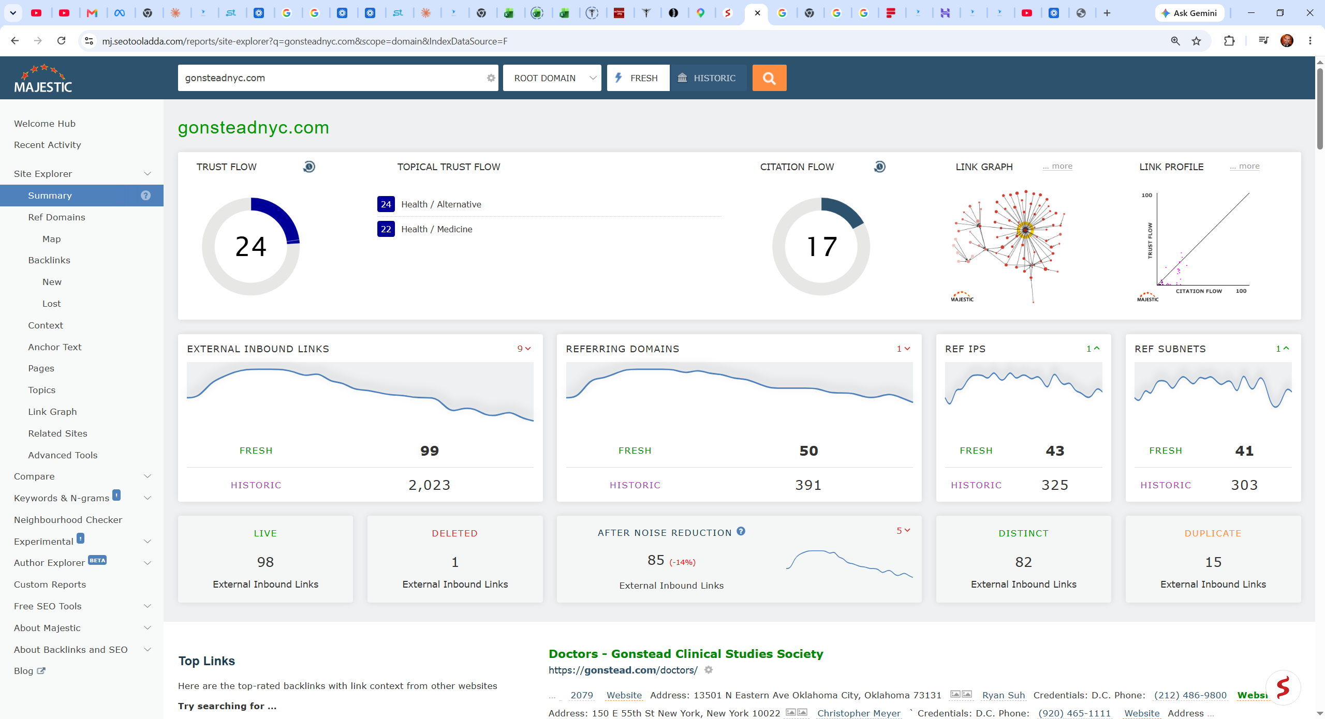Open the Neighbourhood Checker link
1325x719 pixels.
[x=68, y=520]
